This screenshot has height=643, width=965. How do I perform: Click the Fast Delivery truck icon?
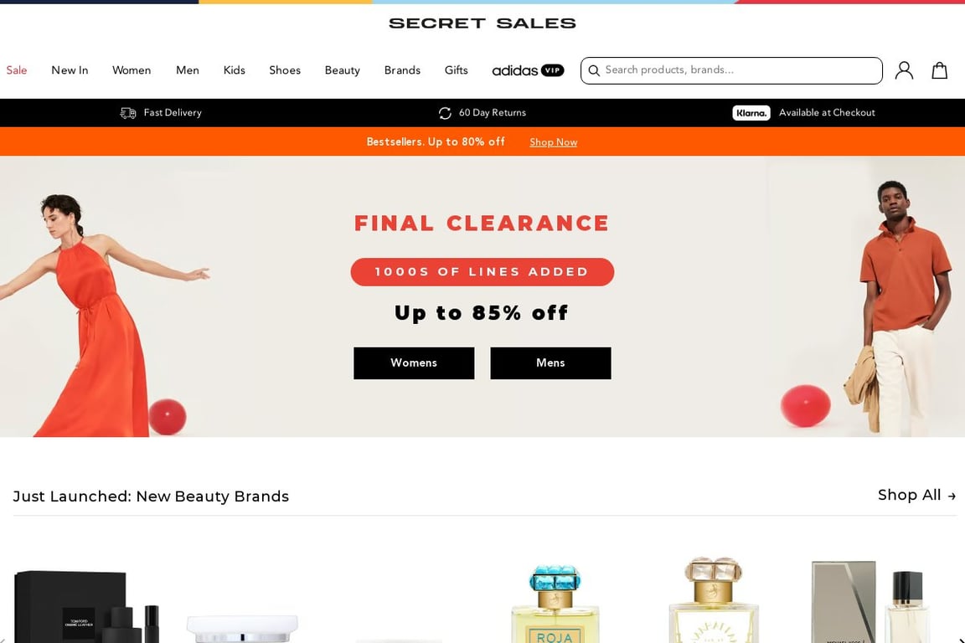coord(128,113)
